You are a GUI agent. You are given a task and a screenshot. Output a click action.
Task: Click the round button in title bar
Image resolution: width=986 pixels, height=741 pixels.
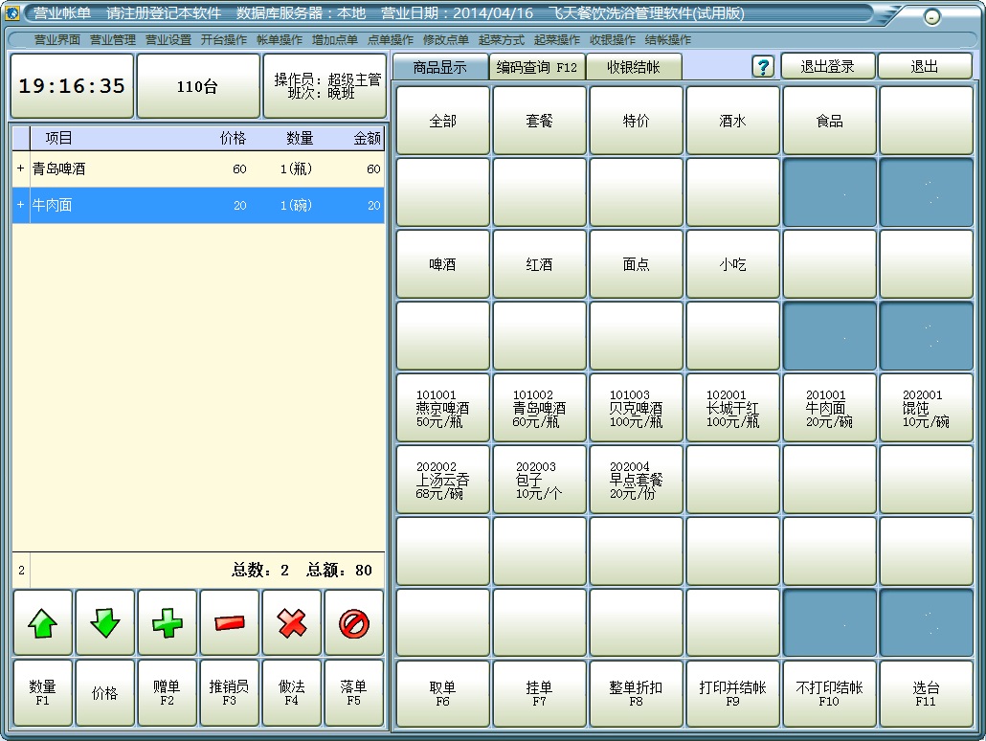point(931,17)
